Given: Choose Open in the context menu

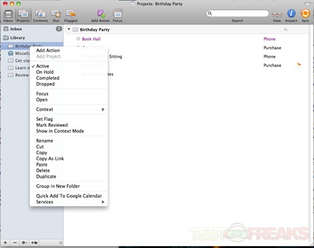Looking at the screenshot, I should pyautogui.click(x=42, y=100).
